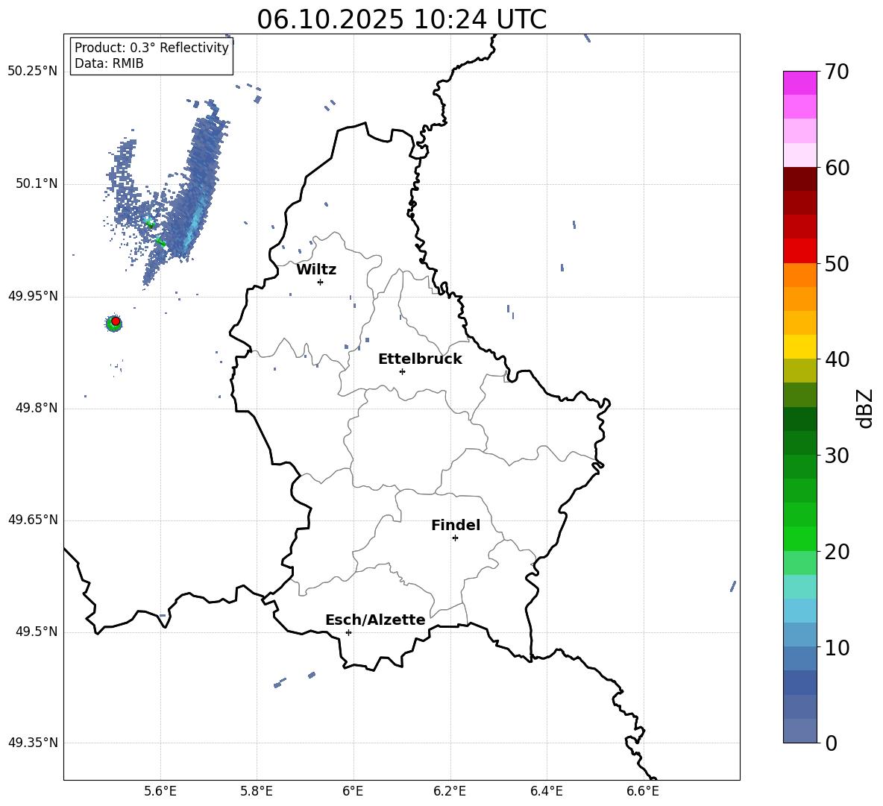Click the 49.95°N latitude label

point(33,296)
